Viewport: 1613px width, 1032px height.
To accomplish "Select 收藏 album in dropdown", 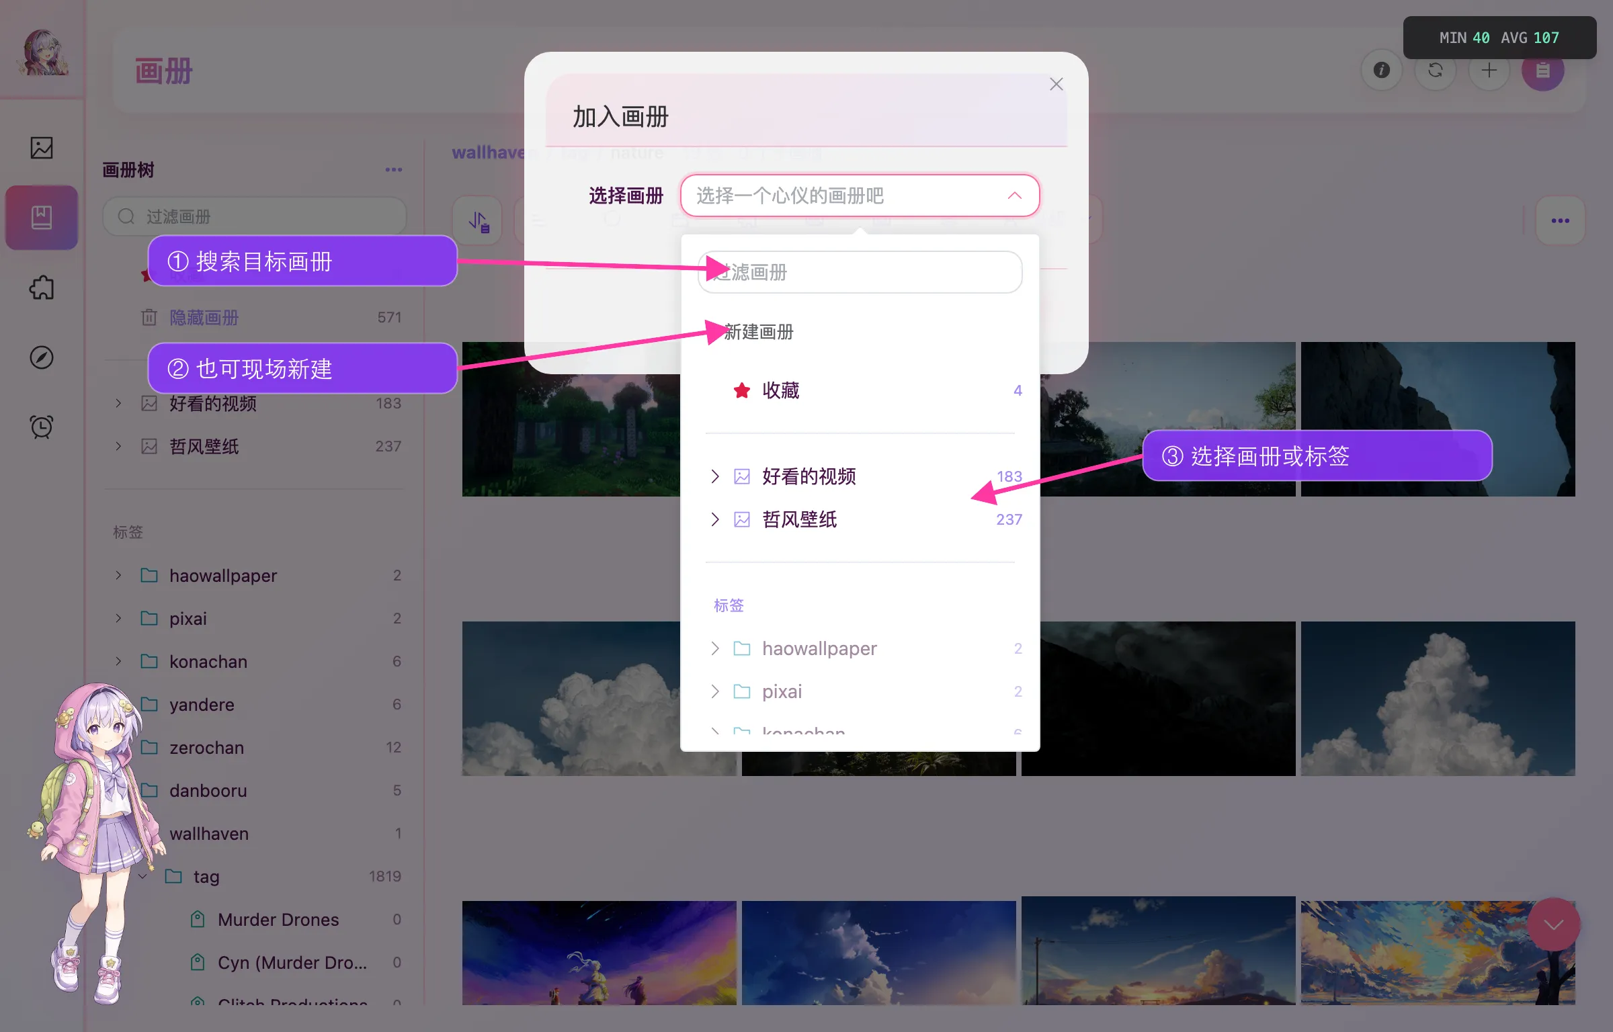I will coord(860,390).
